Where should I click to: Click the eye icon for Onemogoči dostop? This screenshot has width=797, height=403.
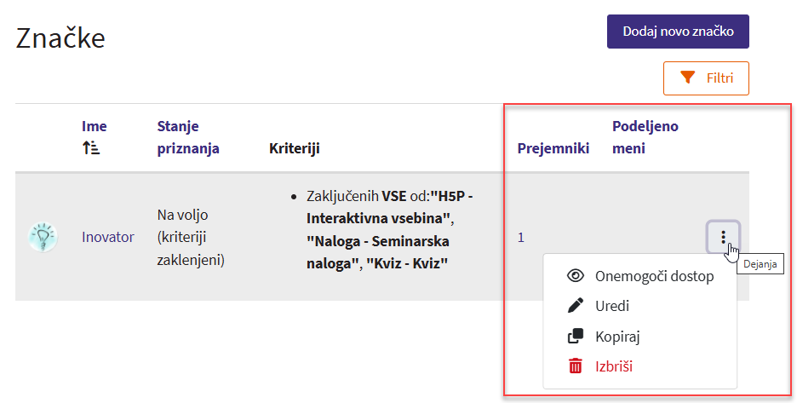click(x=576, y=276)
